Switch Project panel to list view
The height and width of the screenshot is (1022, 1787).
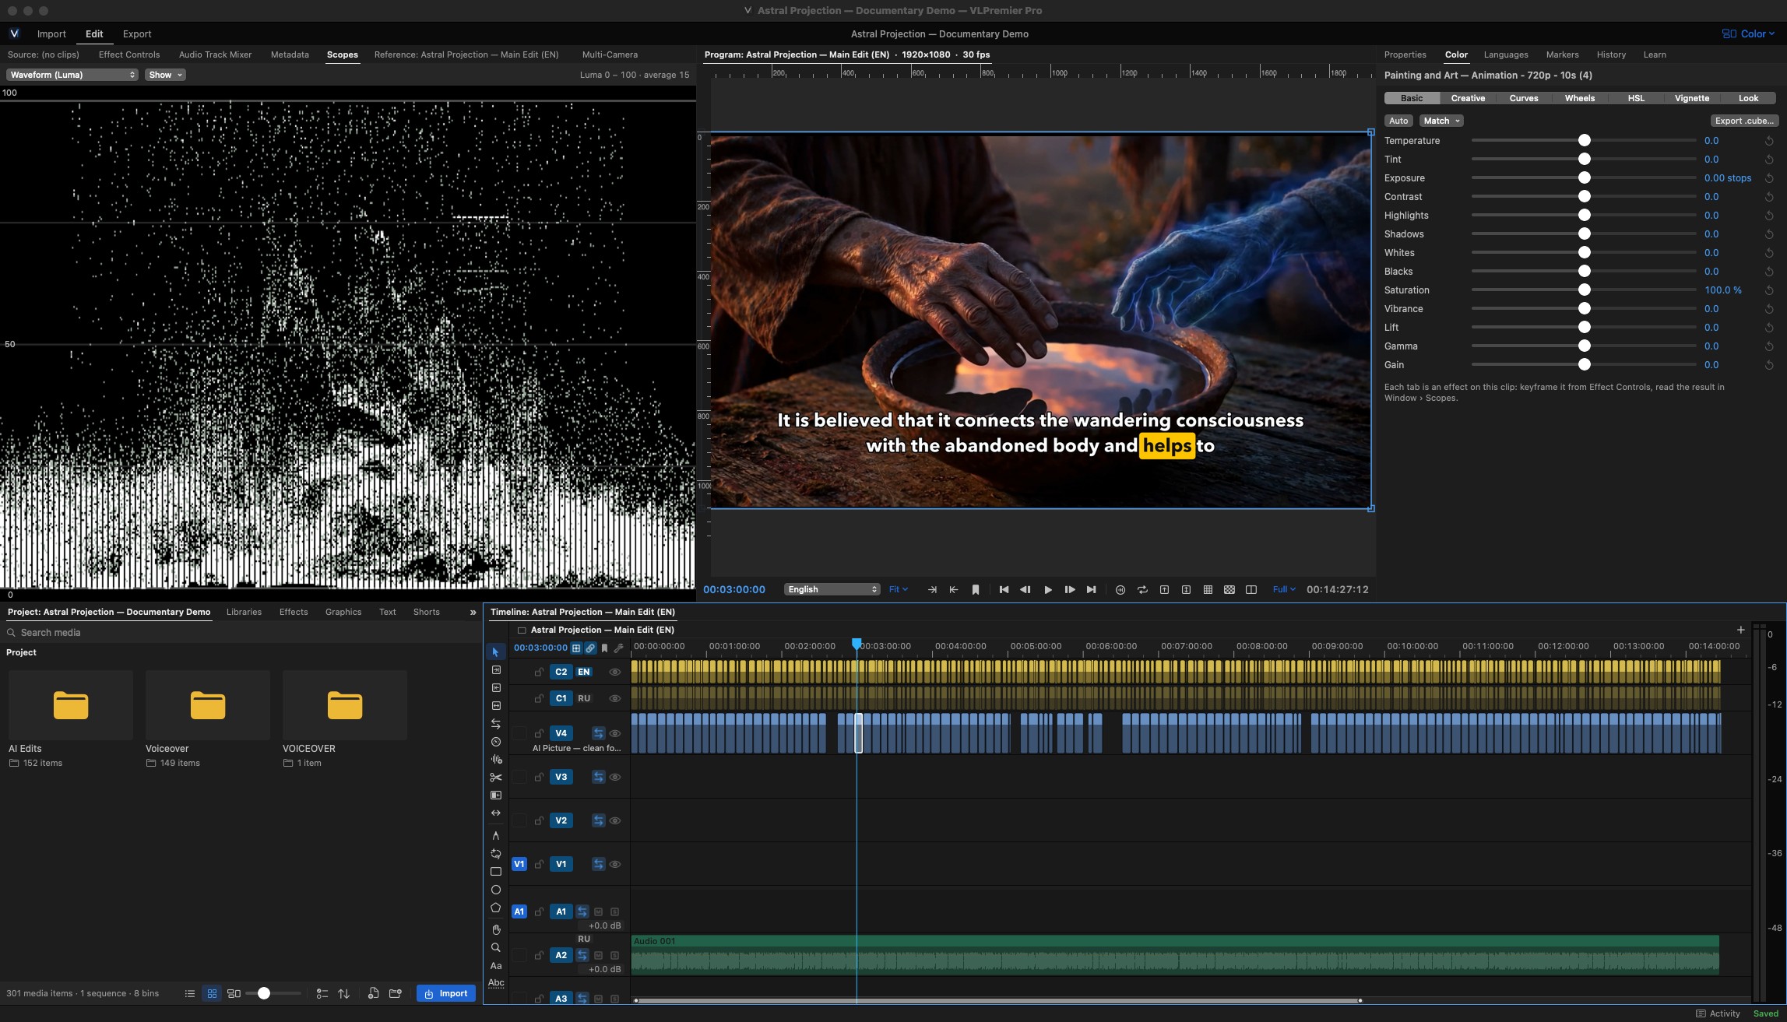(189, 993)
